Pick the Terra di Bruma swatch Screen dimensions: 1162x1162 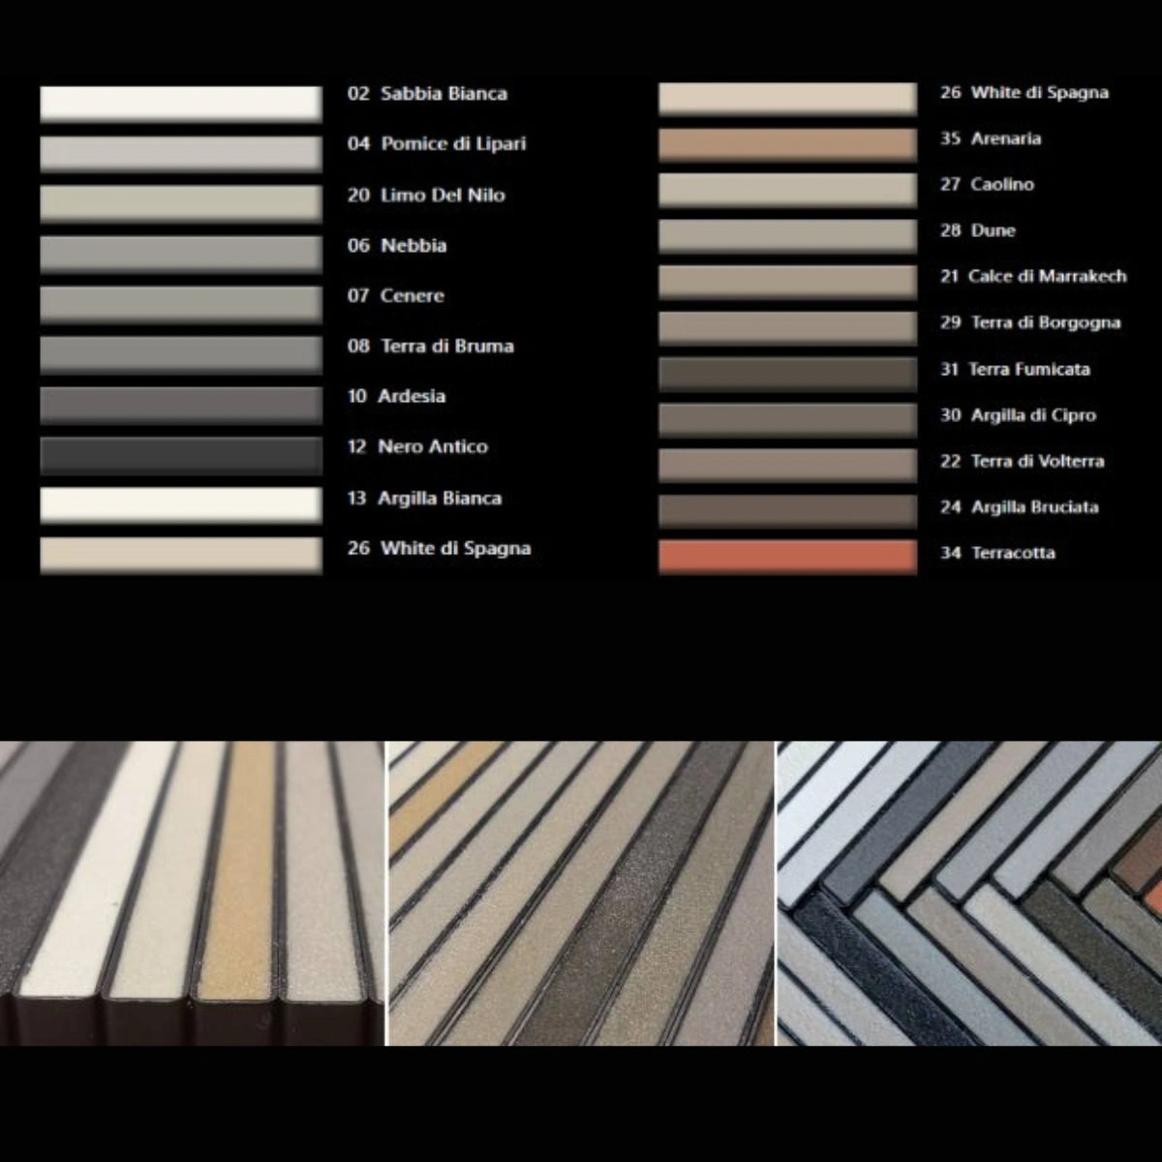click(x=181, y=354)
